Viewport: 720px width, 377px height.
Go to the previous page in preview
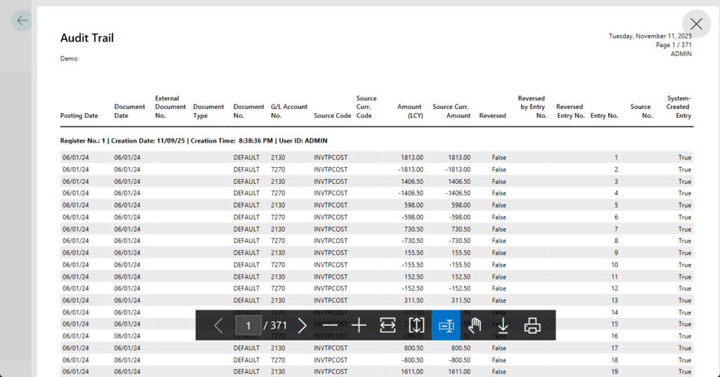[x=218, y=326]
